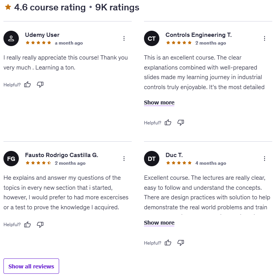Open three-dot menu on Controls Engineering T. review
This screenshot has height=278, width=278.
tap(265, 38)
